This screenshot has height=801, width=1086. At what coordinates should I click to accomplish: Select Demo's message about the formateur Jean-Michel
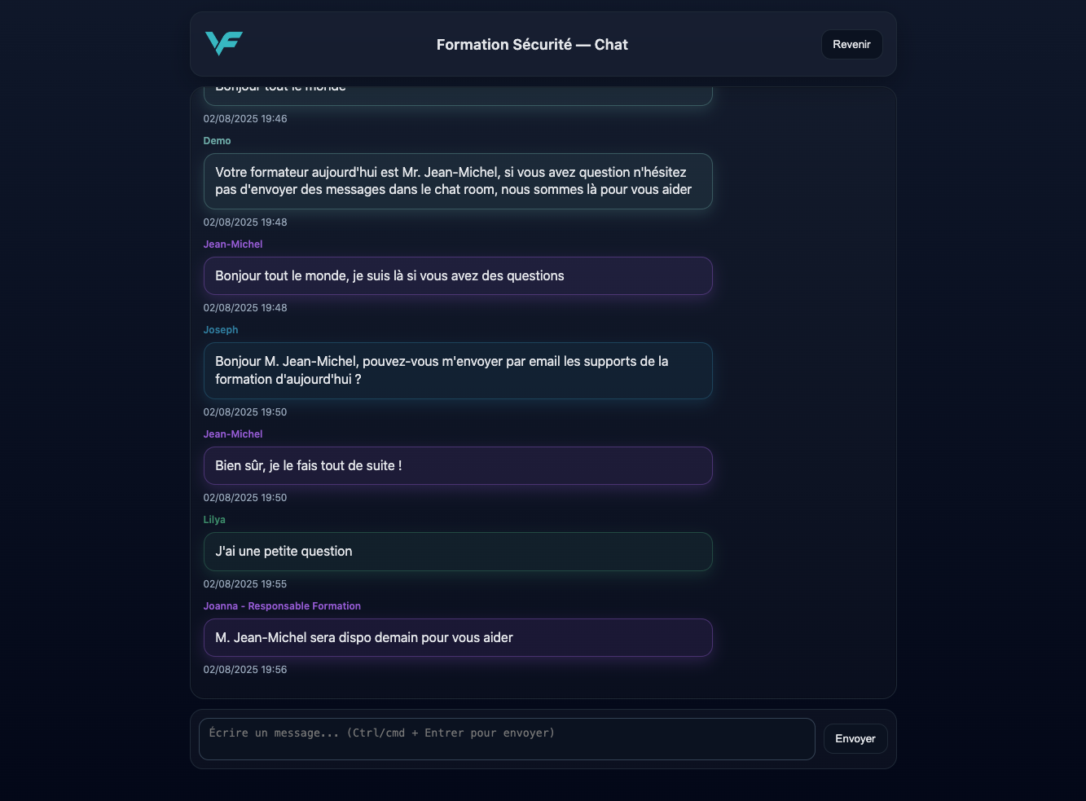[x=458, y=181]
